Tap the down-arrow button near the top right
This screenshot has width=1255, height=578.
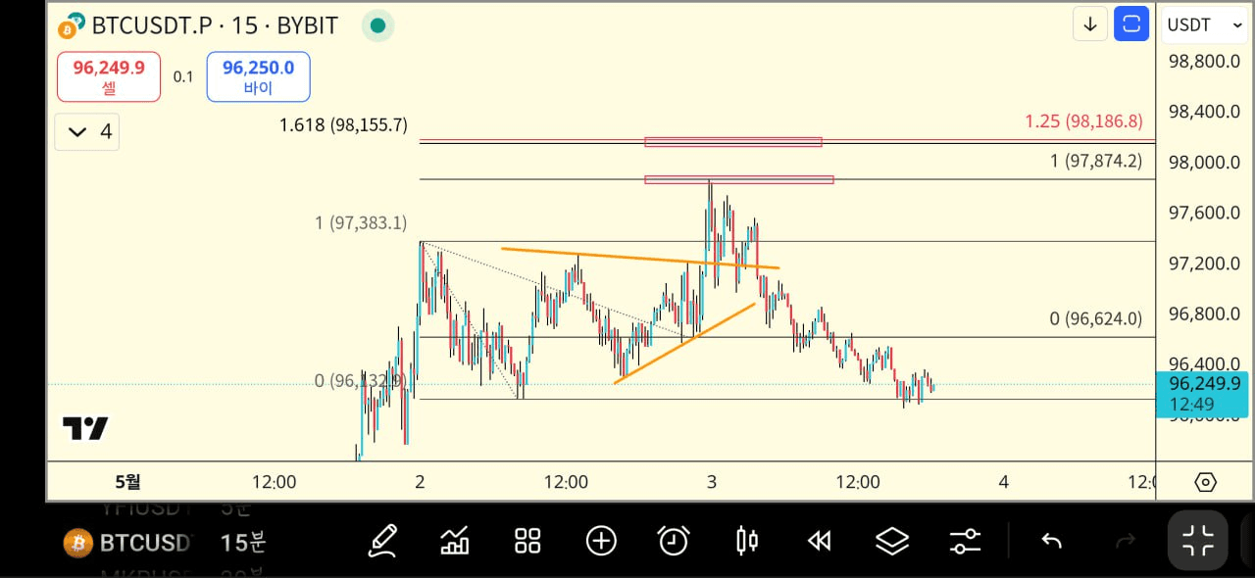pyautogui.click(x=1090, y=24)
